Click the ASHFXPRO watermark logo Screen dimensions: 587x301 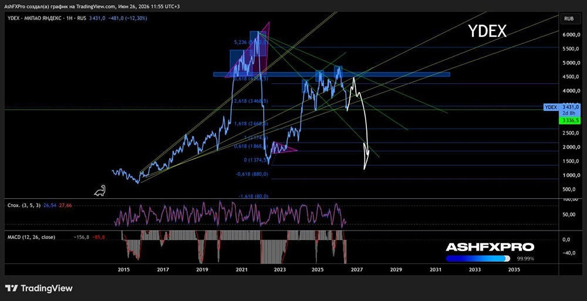(x=490, y=247)
